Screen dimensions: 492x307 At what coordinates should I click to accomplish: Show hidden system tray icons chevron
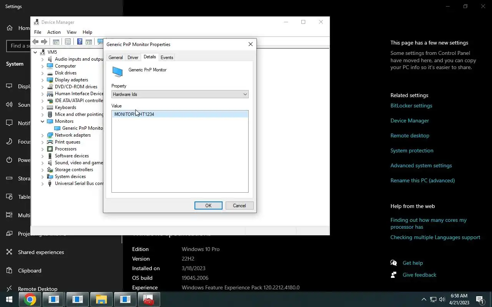click(424, 299)
